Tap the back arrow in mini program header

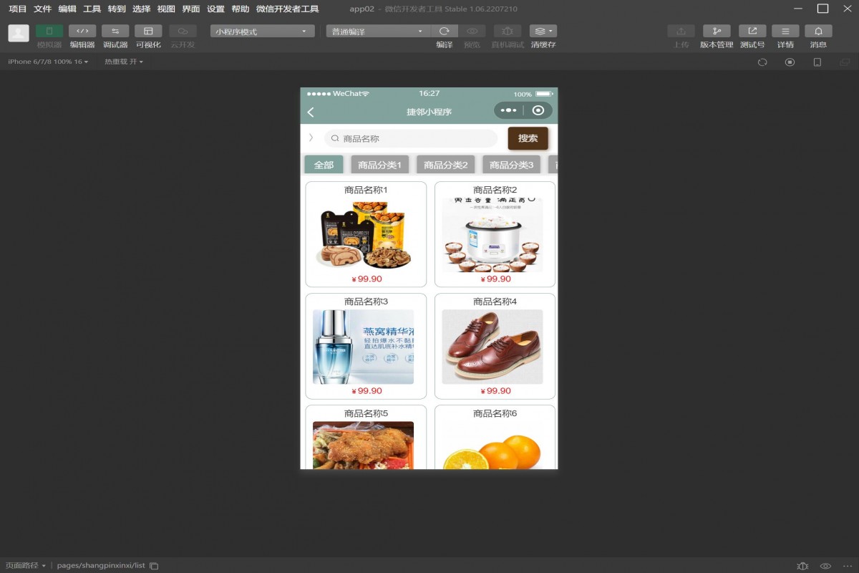(311, 112)
